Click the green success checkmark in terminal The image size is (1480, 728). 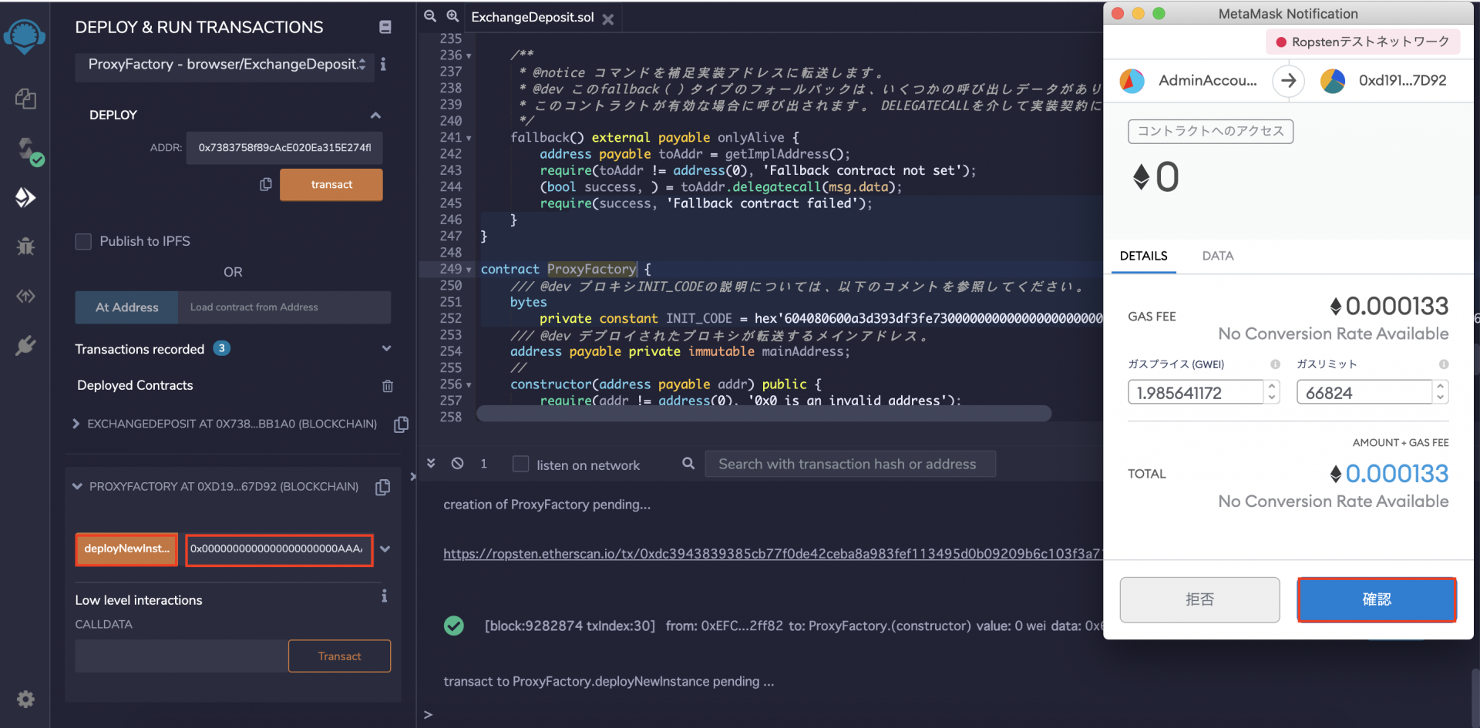[x=454, y=626]
